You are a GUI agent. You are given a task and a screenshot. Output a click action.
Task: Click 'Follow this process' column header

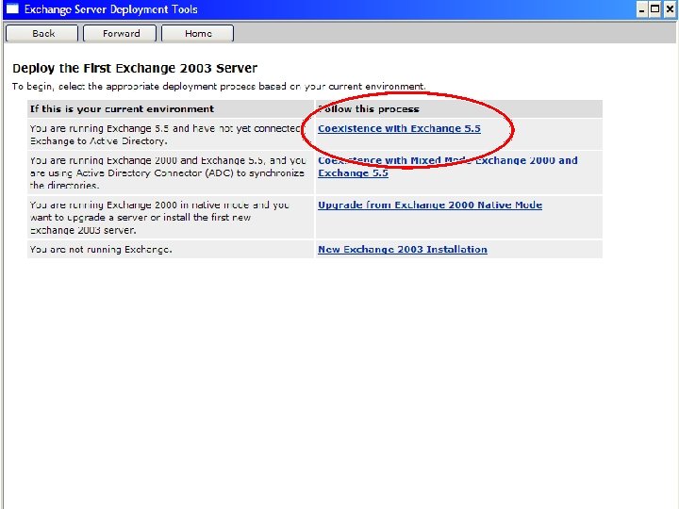click(369, 109)
